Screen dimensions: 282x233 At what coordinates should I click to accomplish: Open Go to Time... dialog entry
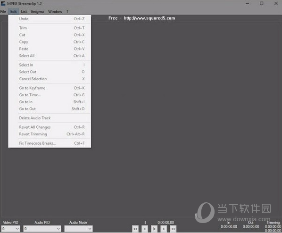50,95
